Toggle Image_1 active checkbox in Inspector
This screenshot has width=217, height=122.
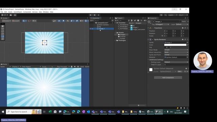153,22
